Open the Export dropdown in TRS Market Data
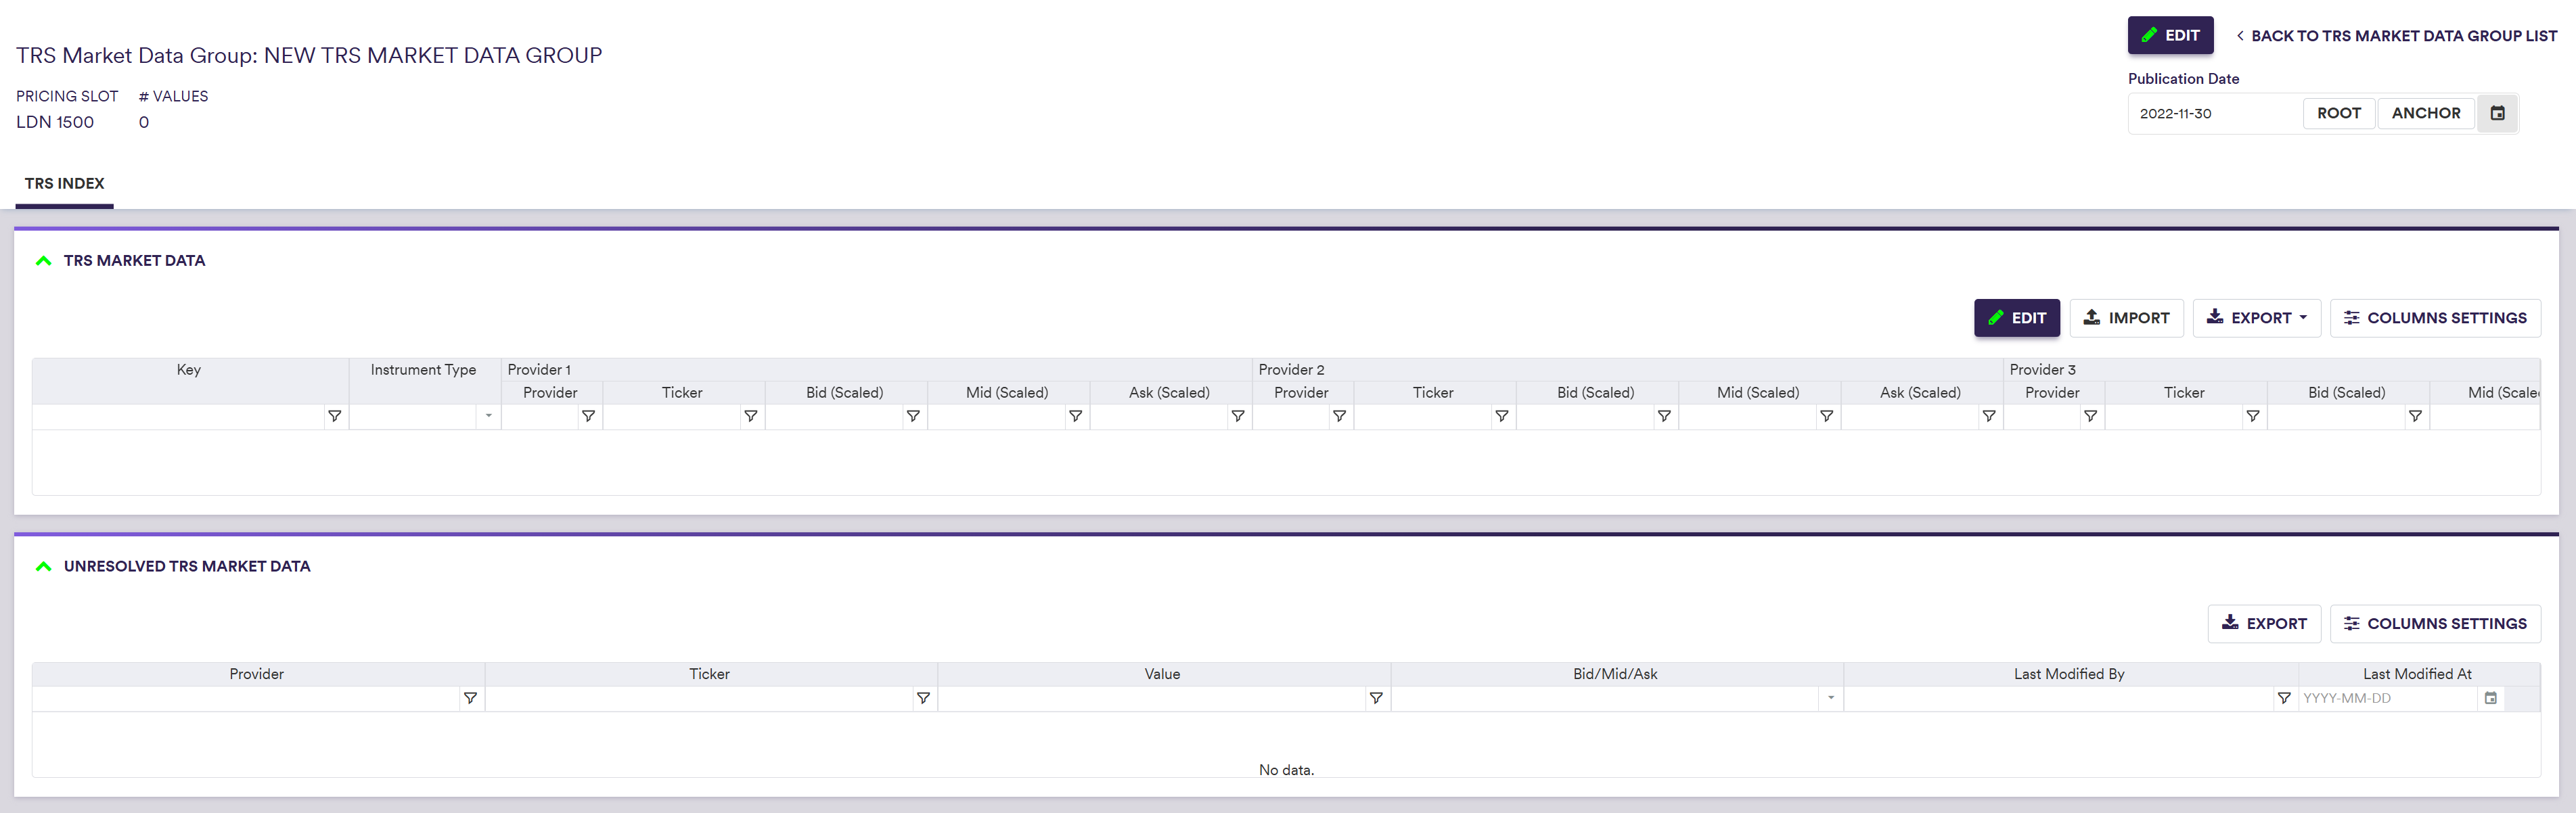This screenshot has width=2576, height=813. pyautogui.click(x=2256, y=318)
